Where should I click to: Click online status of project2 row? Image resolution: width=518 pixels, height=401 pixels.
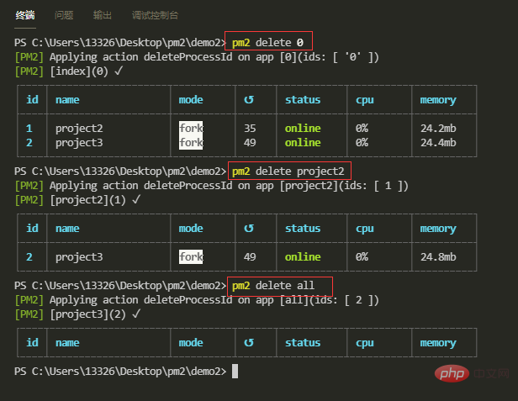click(x=303, y=128)
